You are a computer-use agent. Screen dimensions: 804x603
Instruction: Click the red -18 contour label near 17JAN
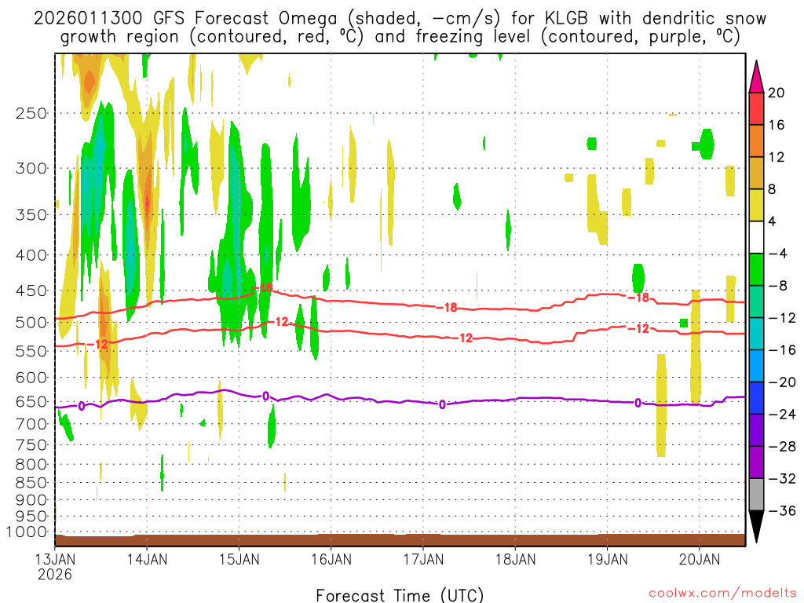(447, 308)
